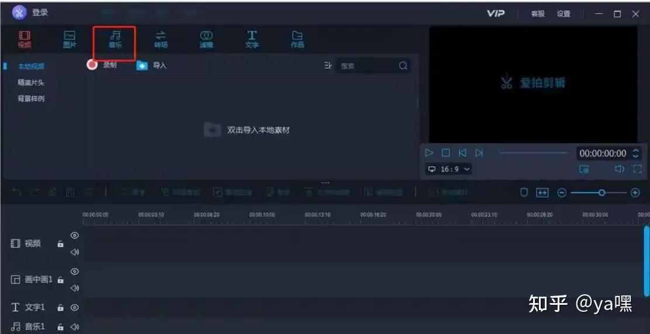The height and width of the screenshot is (334, 650).
Task: Open the 滤镜 filters tab
Action: (x=206, y=40)
